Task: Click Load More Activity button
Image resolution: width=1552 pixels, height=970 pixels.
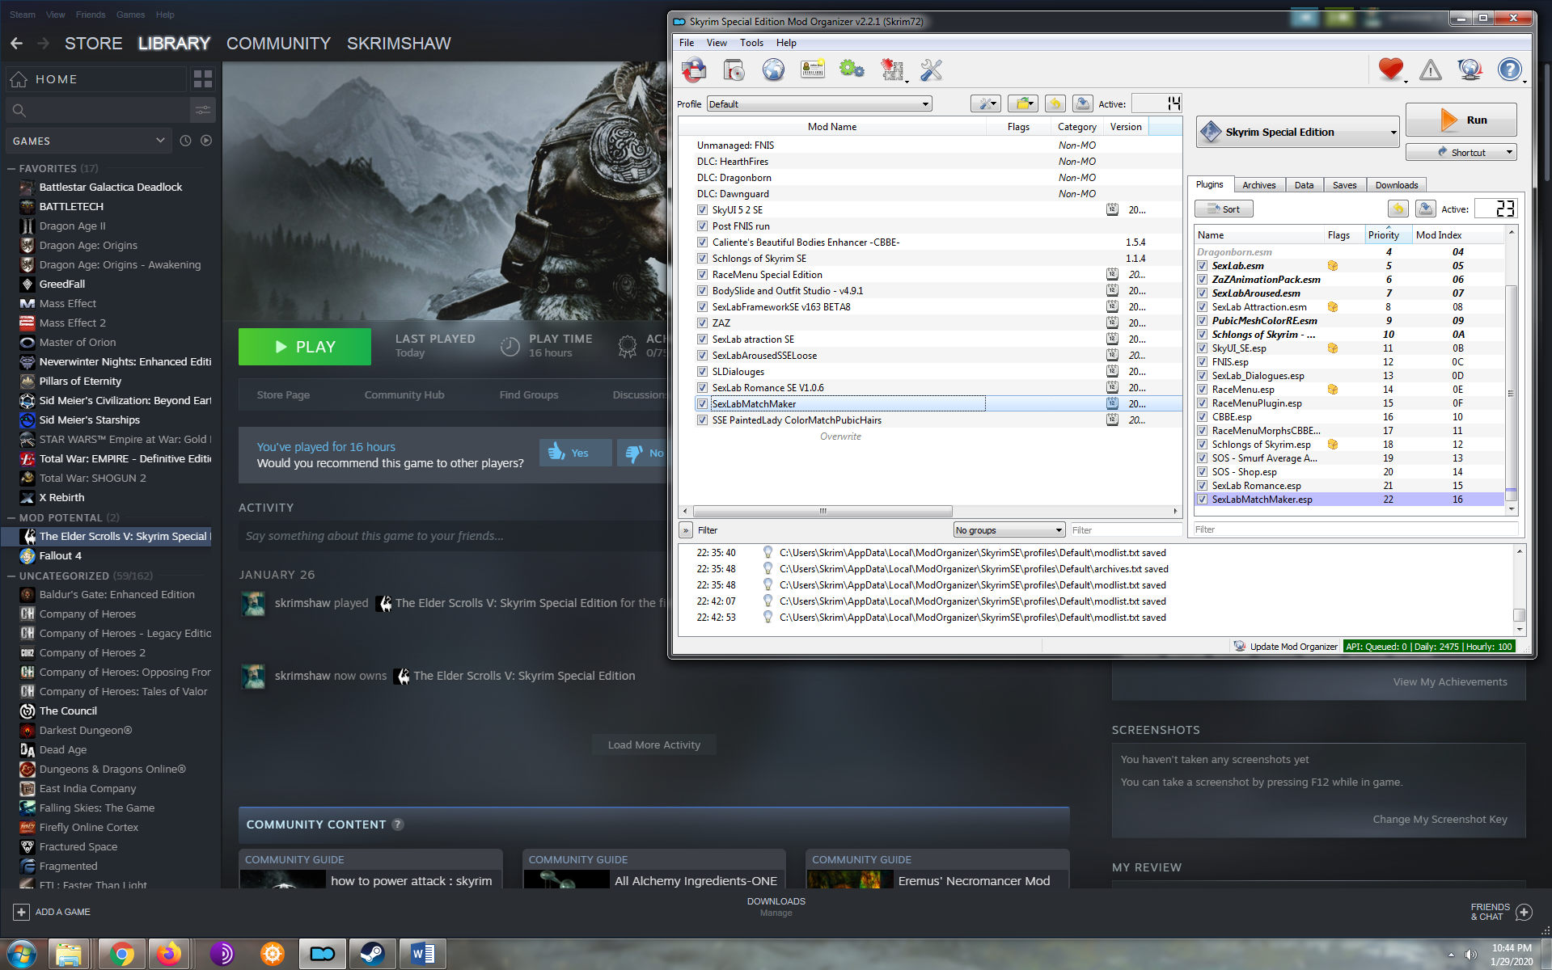Action: tap(653, 744)
